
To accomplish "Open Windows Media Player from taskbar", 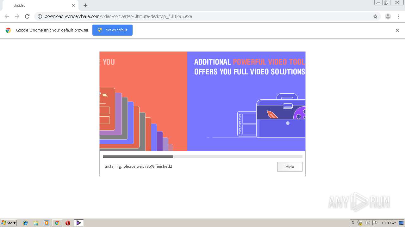I will click(47, 223).
